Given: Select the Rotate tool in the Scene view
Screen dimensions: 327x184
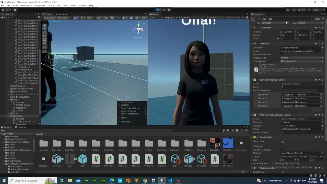Looking at the screenshot, I should coord(45,32).
